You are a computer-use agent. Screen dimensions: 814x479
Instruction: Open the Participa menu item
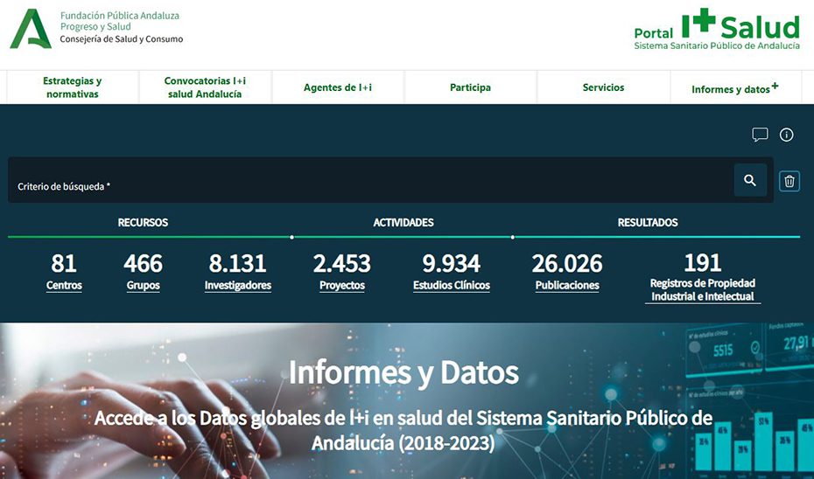point(470,87)
